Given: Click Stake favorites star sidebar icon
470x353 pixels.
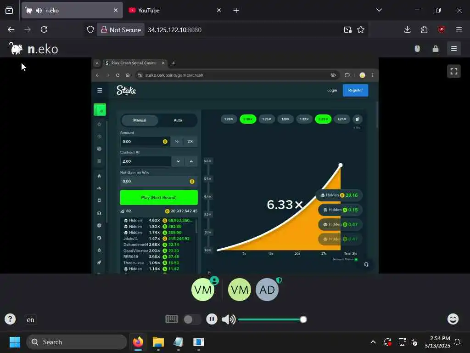Looking at the screenshot, I should (x=99, y=124).
